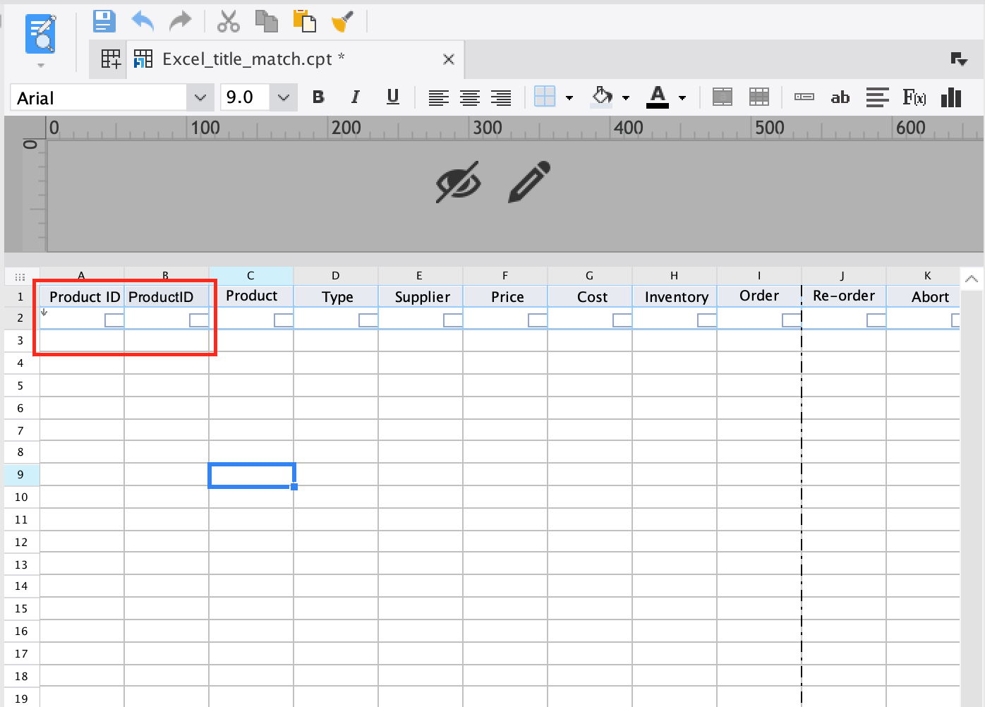Close the Excel_title_match.cpt tab
This screenshot has height=707, width=985.
[x=448, y=59]
